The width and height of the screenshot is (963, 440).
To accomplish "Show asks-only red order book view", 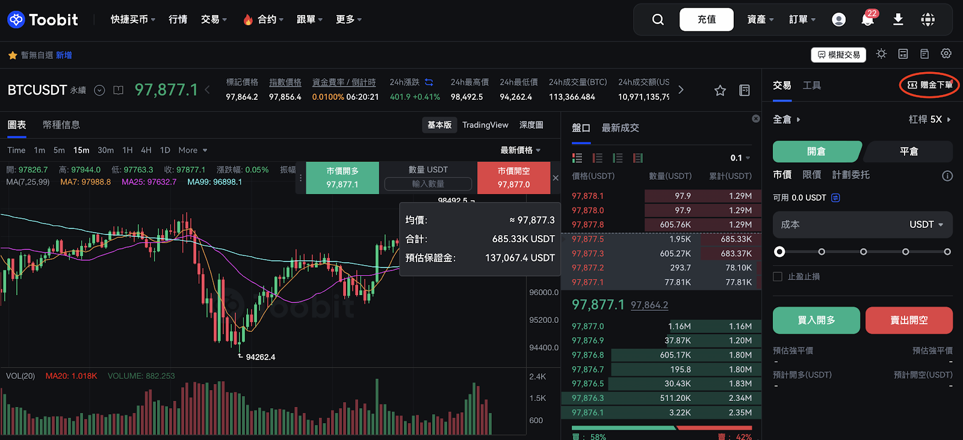I will (598, 158).
